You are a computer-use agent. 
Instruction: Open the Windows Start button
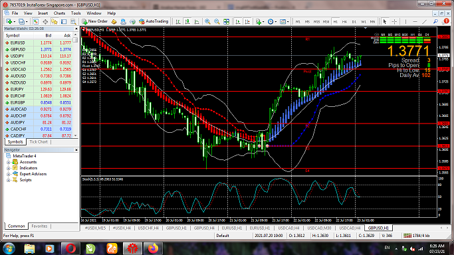click(9, 248)
